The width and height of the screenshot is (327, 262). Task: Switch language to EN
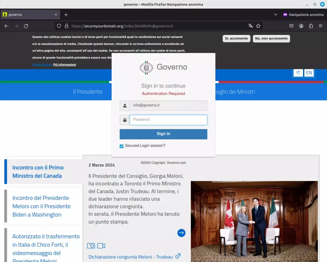pos(309,73)
